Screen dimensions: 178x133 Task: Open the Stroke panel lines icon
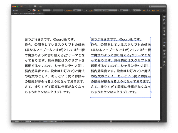point(164,39)
